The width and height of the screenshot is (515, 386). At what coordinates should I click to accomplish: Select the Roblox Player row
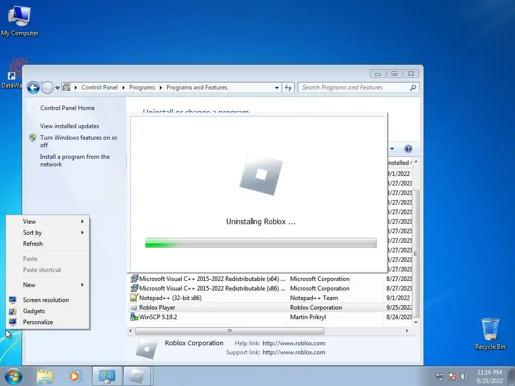pyautogui.click(x=270, y=308)
